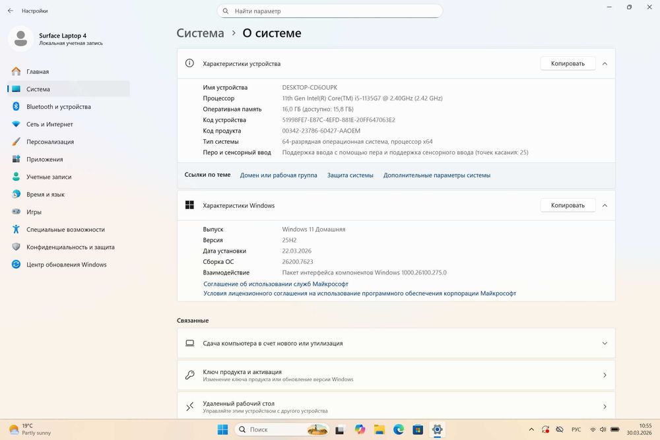Open Специальные возможности settings
The width and height of the screenshot is (660, 440).
[68, 230]
